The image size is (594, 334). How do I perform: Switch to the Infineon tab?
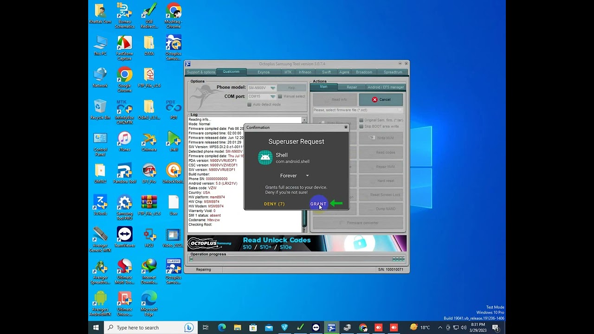pos(305,72)
